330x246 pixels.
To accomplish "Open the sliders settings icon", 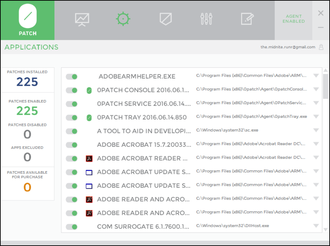I will pos(206,19).
